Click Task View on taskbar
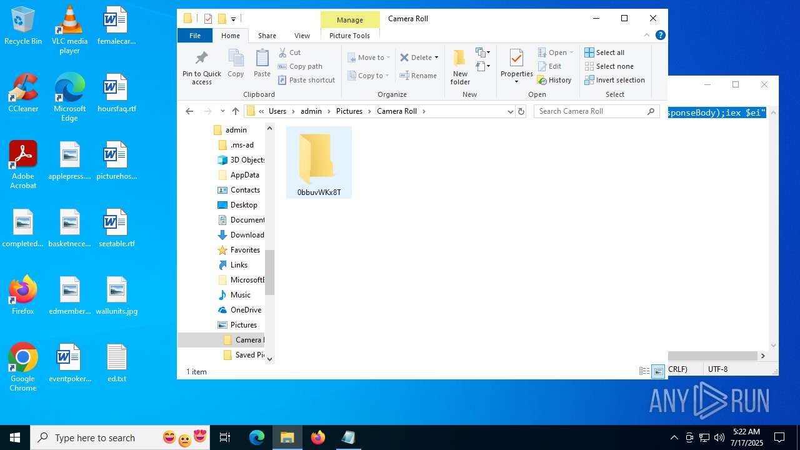800x450 pixels. [x=225, y=437]
